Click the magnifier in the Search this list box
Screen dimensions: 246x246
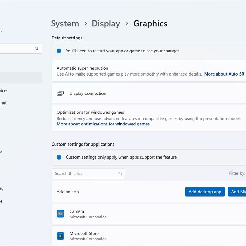(121, 173)
